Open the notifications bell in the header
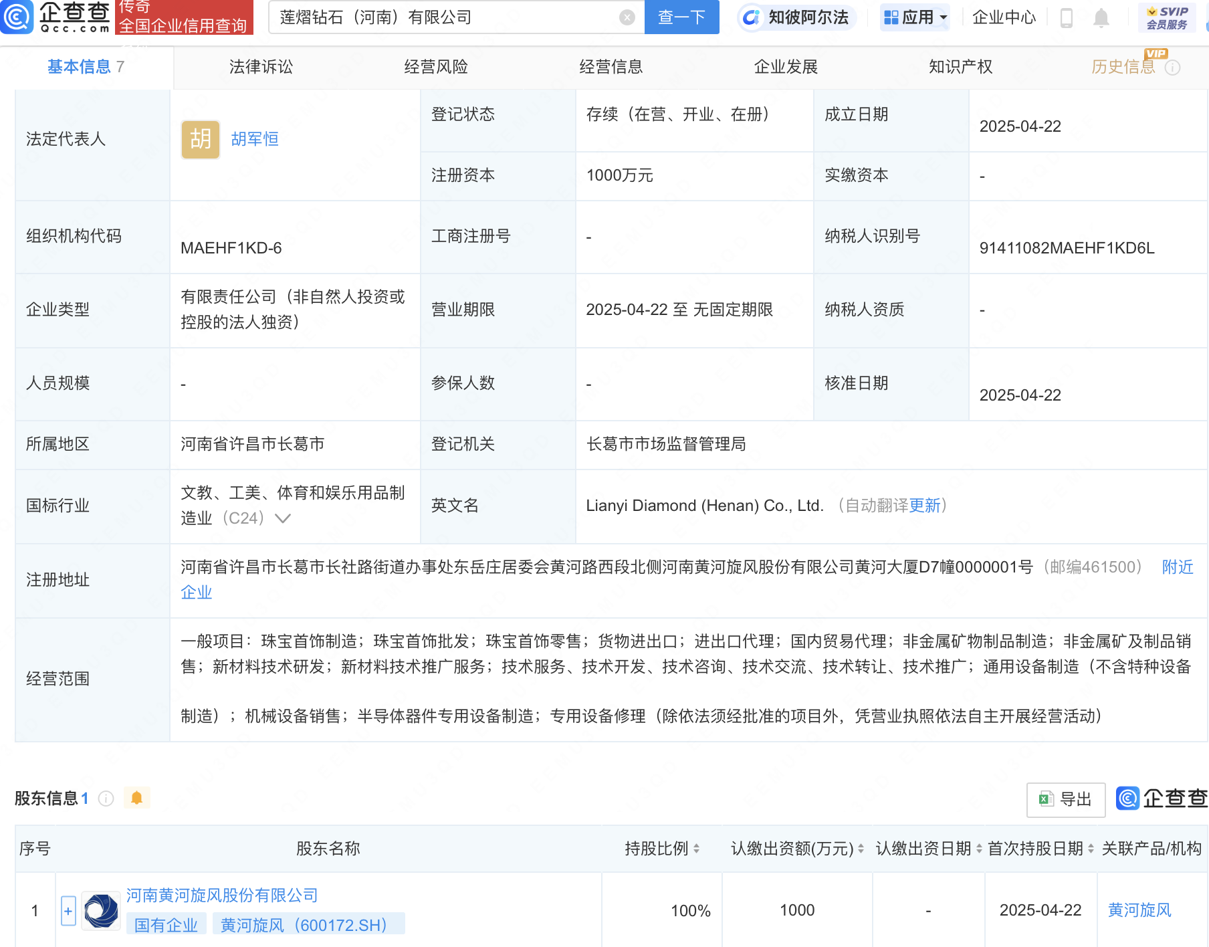 1101,17
